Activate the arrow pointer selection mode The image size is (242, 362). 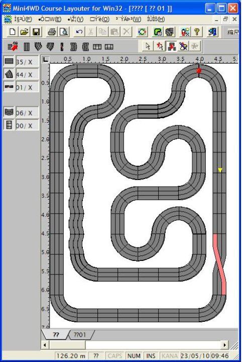[148, 46]
